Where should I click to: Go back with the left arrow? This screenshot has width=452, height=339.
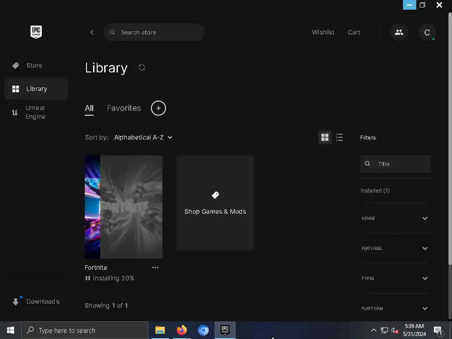coord(92,32)
